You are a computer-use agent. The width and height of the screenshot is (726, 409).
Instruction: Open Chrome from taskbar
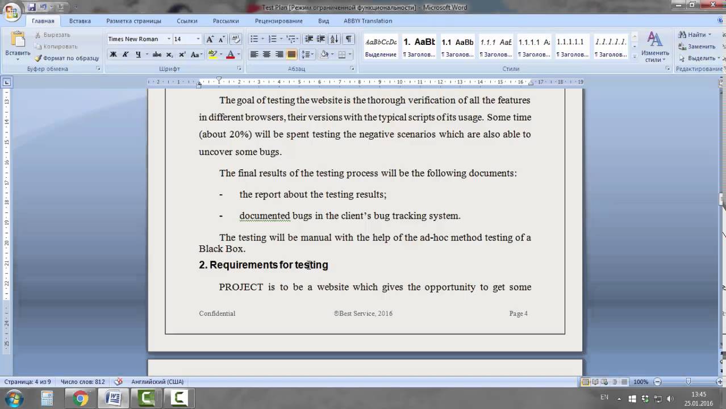click(x=81, y=398)
